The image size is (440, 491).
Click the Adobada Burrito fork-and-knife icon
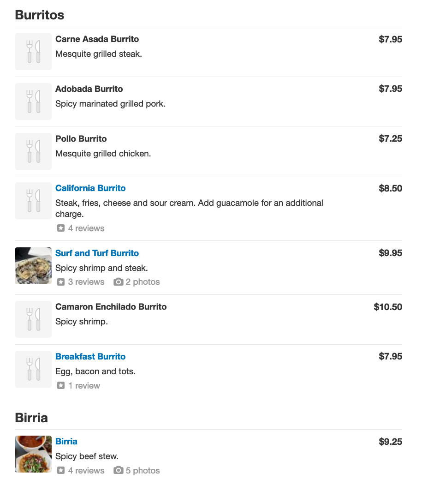pos(33,102)
